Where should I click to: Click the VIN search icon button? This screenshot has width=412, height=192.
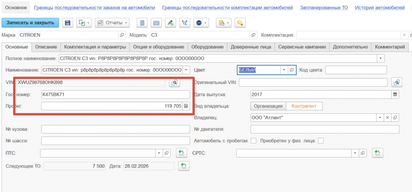point(174,83)
